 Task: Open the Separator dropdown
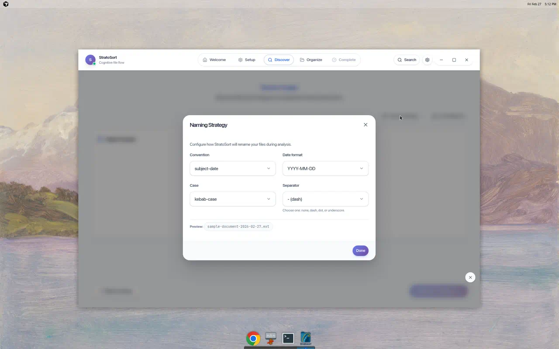point(325,199)
